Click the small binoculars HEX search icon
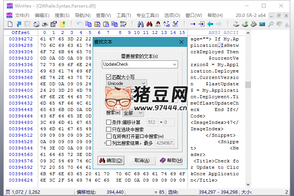 pos(158,24)
